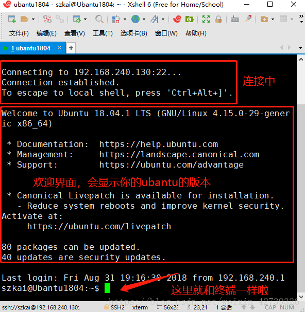This screenshot has width=305, height=312.
Task: Click the https://help.ubuntu.com URL in terminal
Action: (159, 144)
